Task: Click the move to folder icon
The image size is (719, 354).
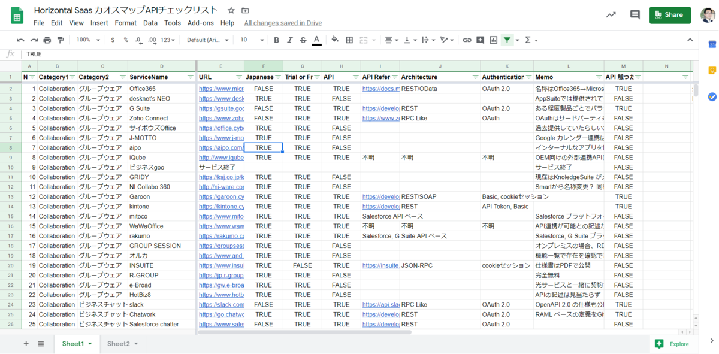Action: 245,11
